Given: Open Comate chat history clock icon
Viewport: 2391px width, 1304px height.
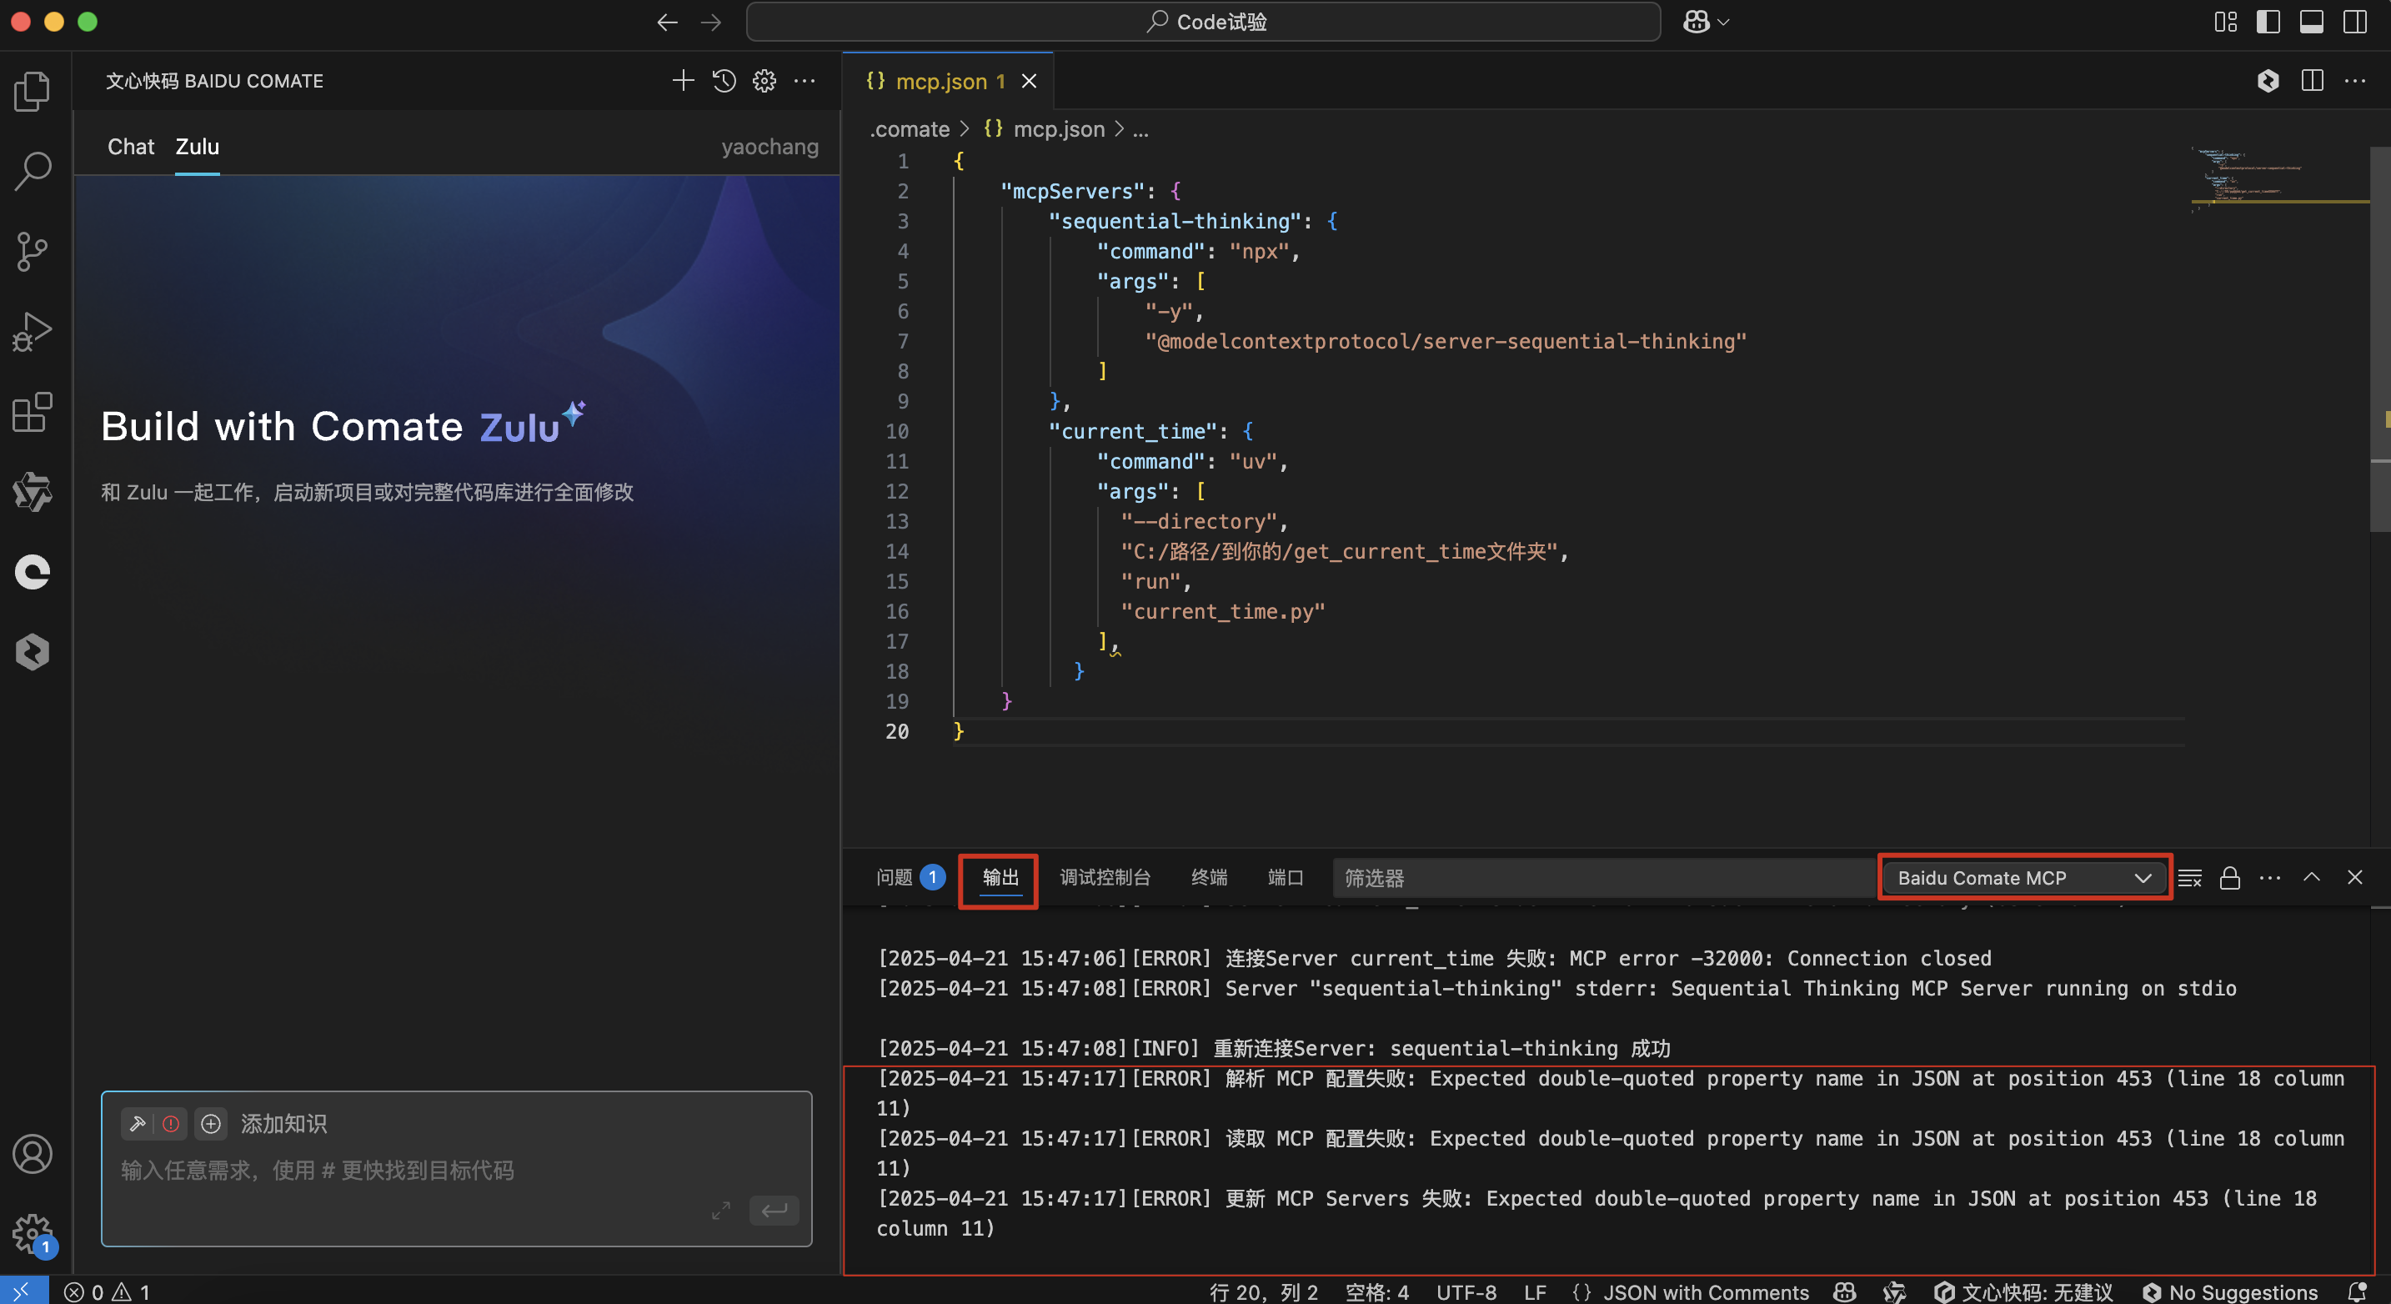Looking at the screenshot, I should click(724, 81).
